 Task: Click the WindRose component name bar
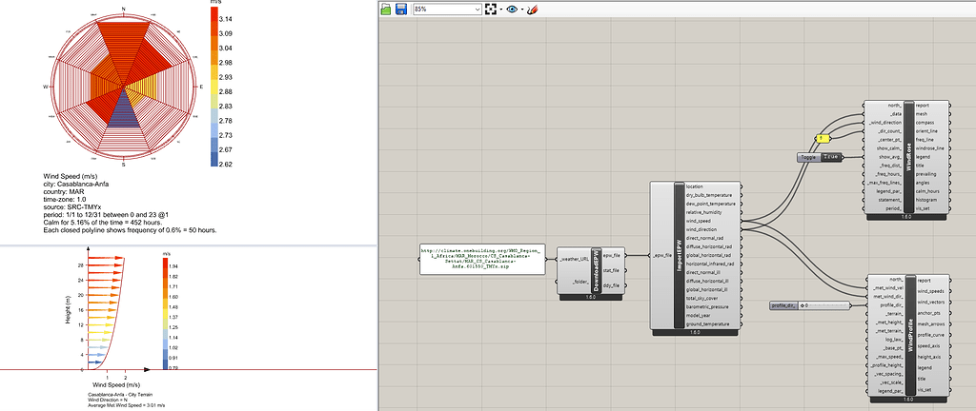[909, 159]
